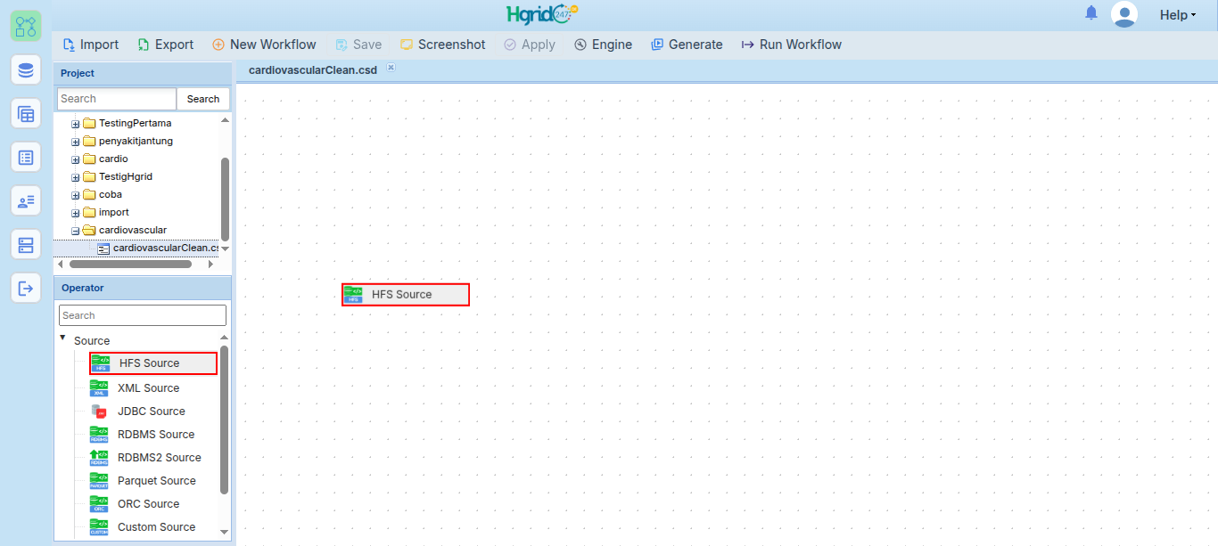This screenshot has height=546, width=1218.
Task: Open the database sidebar icon
Action: click(x=26, y=69)
